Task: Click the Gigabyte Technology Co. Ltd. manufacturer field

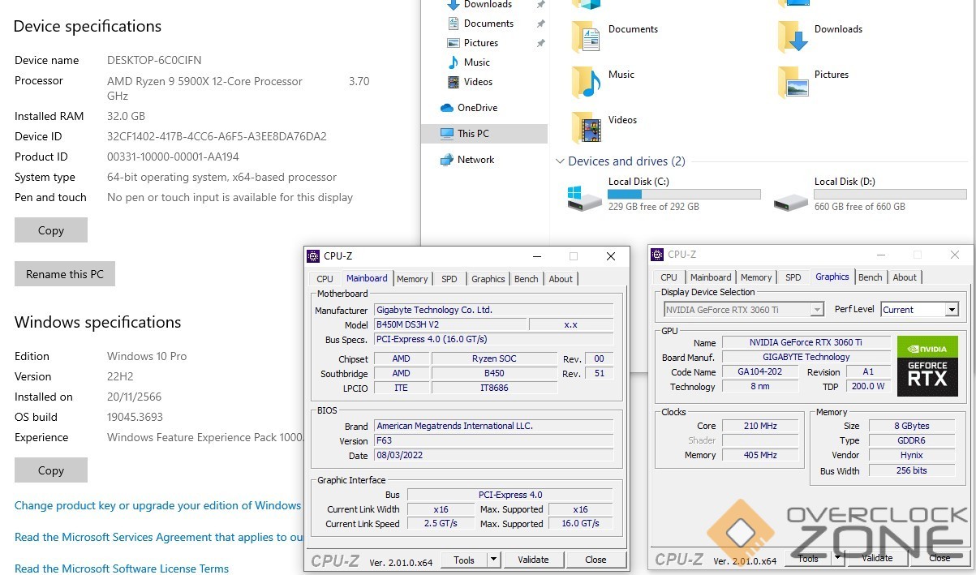Action: click(x=493, y=310)
